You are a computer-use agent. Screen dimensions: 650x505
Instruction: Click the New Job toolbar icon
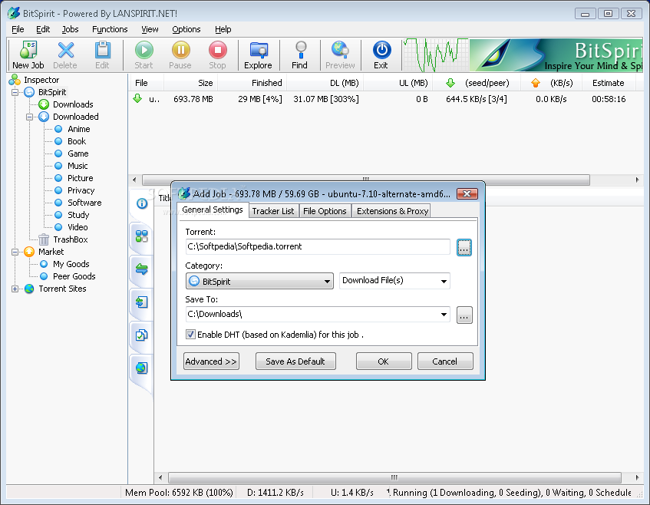click(x=28, y=55)
